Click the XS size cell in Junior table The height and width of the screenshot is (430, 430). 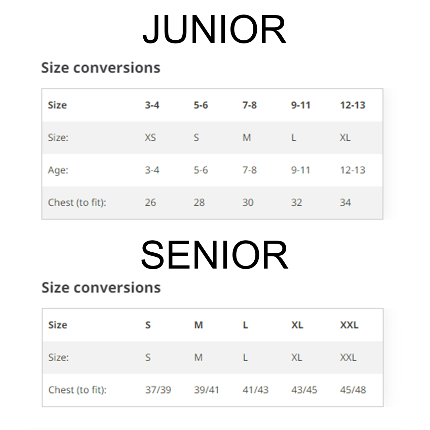pos(150,138)
